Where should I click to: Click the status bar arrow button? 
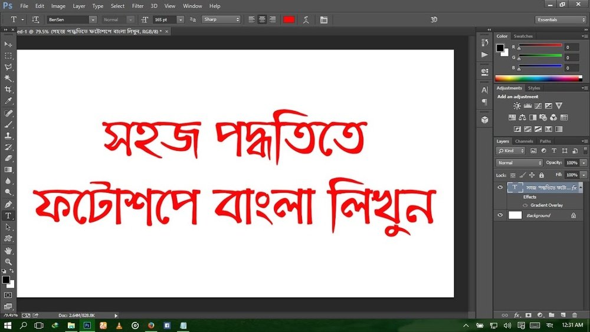(x=116, y=315)
